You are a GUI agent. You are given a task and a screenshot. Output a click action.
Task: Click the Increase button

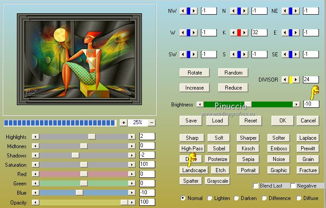coord(195,88)
